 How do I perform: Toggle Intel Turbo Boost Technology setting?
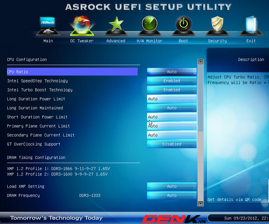pyautogui.click(x=172, y=90)
